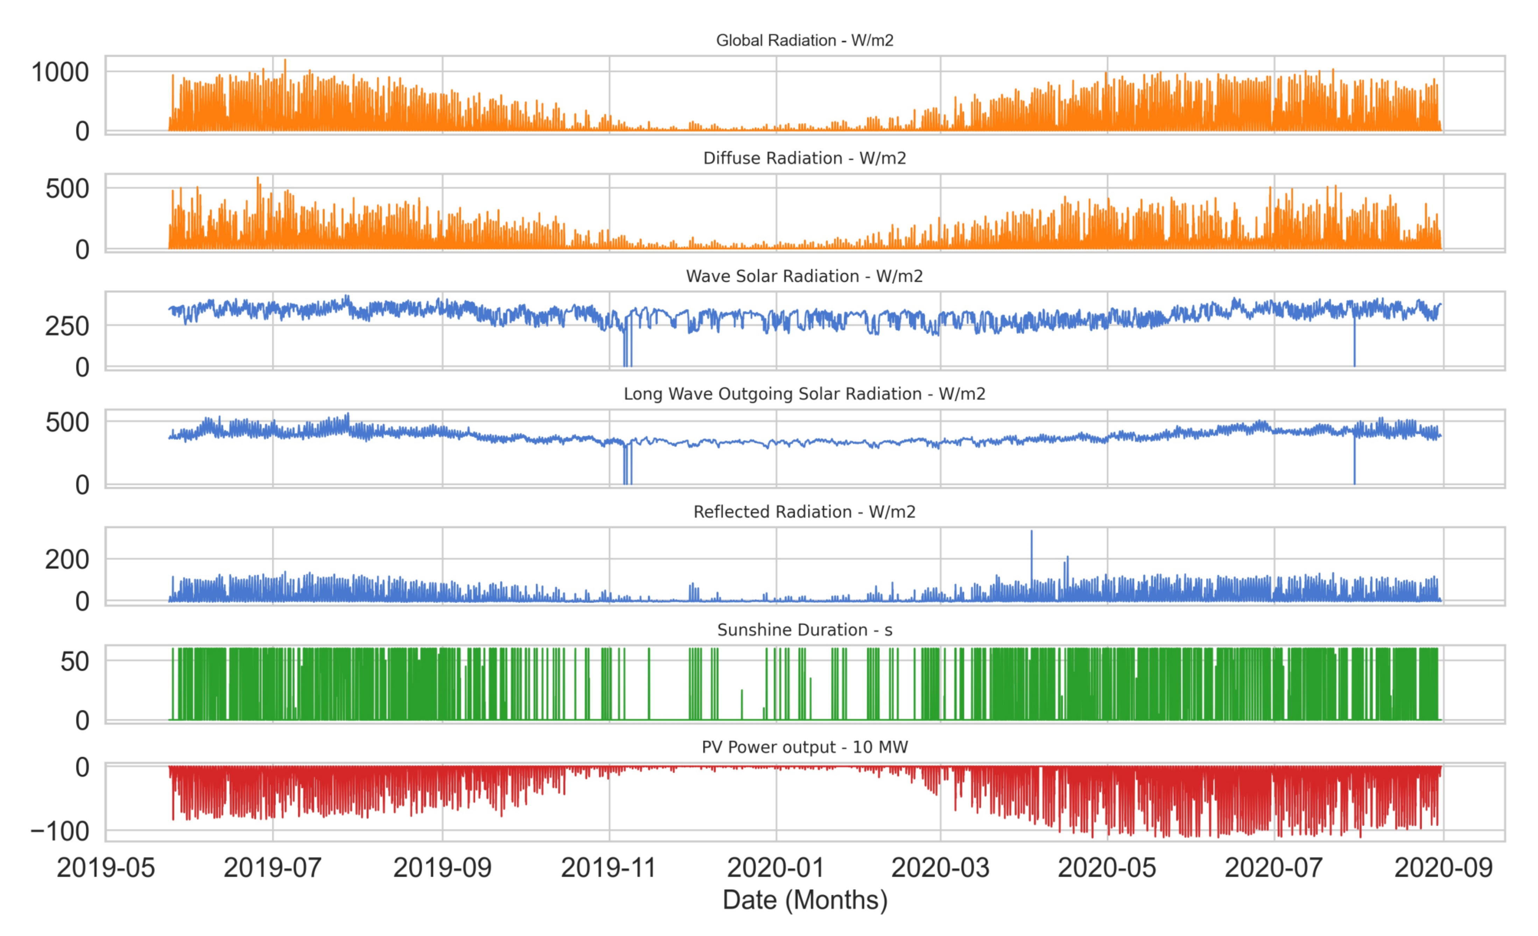
Task: Click the Sunshine Duration subplot title
Action: (805, 630)
